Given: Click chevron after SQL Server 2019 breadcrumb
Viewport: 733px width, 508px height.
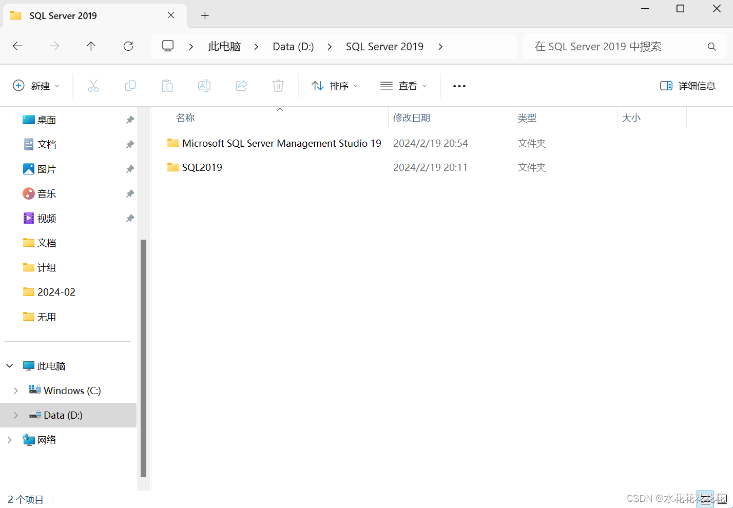Looking at the screenshot, I should [x=440, y=47].
